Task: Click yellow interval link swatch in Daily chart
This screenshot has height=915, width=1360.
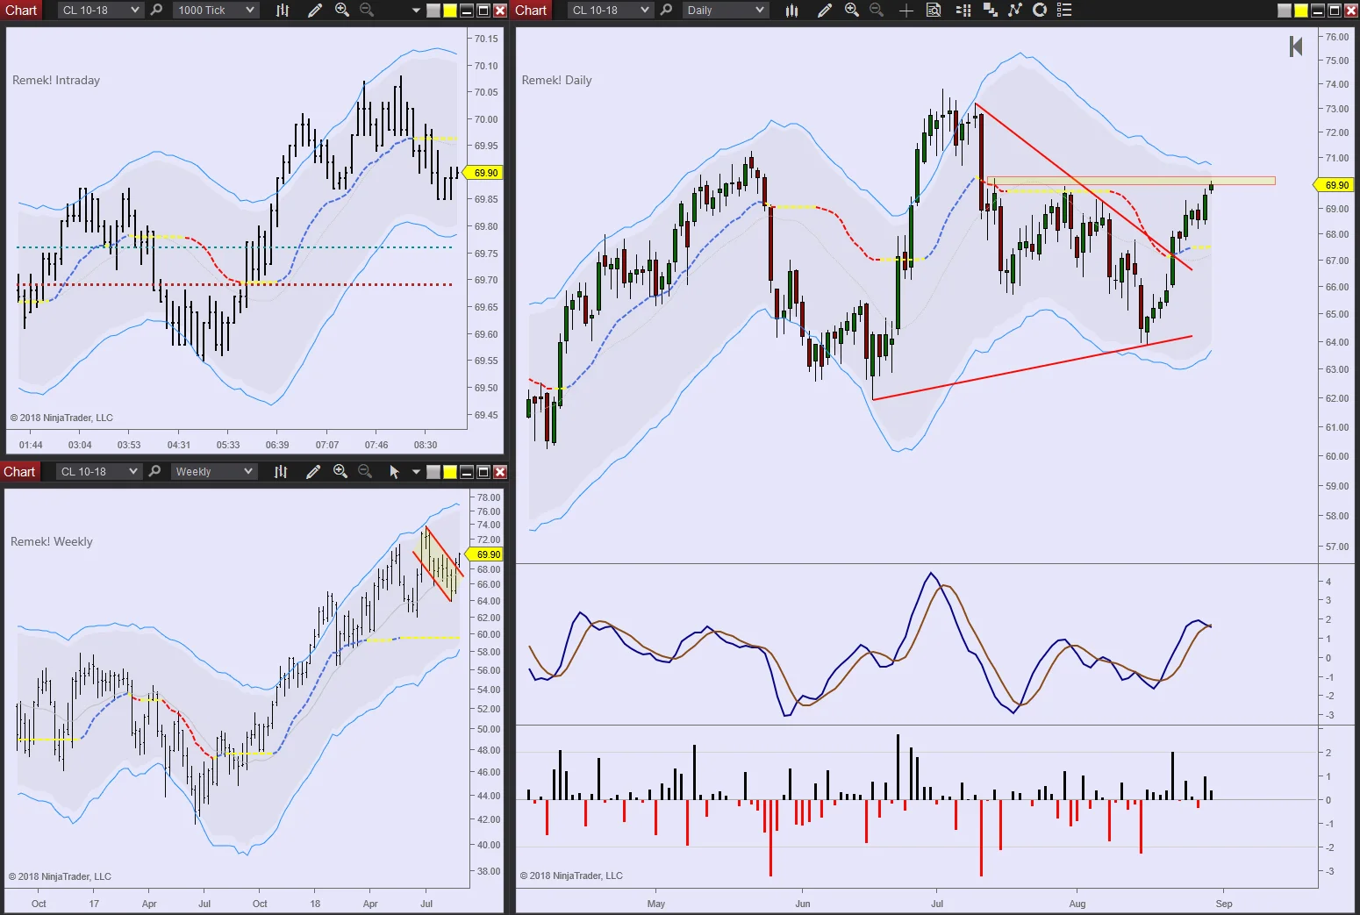Action: pyautogui.click(x=1301, y=11)
